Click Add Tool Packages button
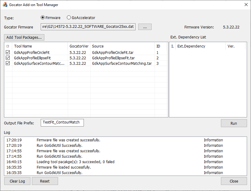Screen dimensions: 251x191 [24, 37]
